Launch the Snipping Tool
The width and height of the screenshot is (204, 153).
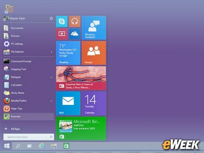(29, 69)
